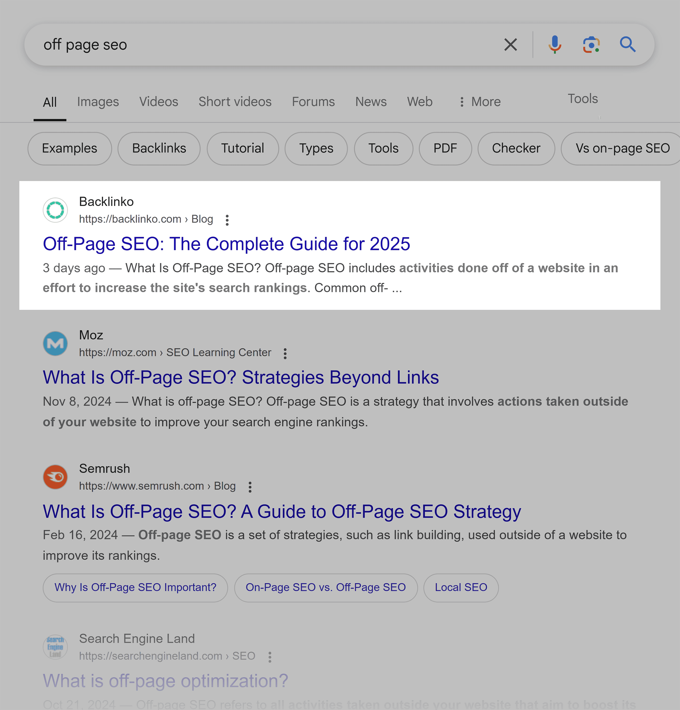Follow Why Is Off-Page SEO Important? sitelink
This screenshot has height=710, width=680.
coord(135,588)
